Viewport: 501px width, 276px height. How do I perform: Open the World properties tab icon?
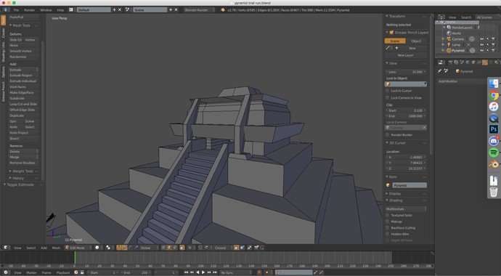[x=468, y=62]
